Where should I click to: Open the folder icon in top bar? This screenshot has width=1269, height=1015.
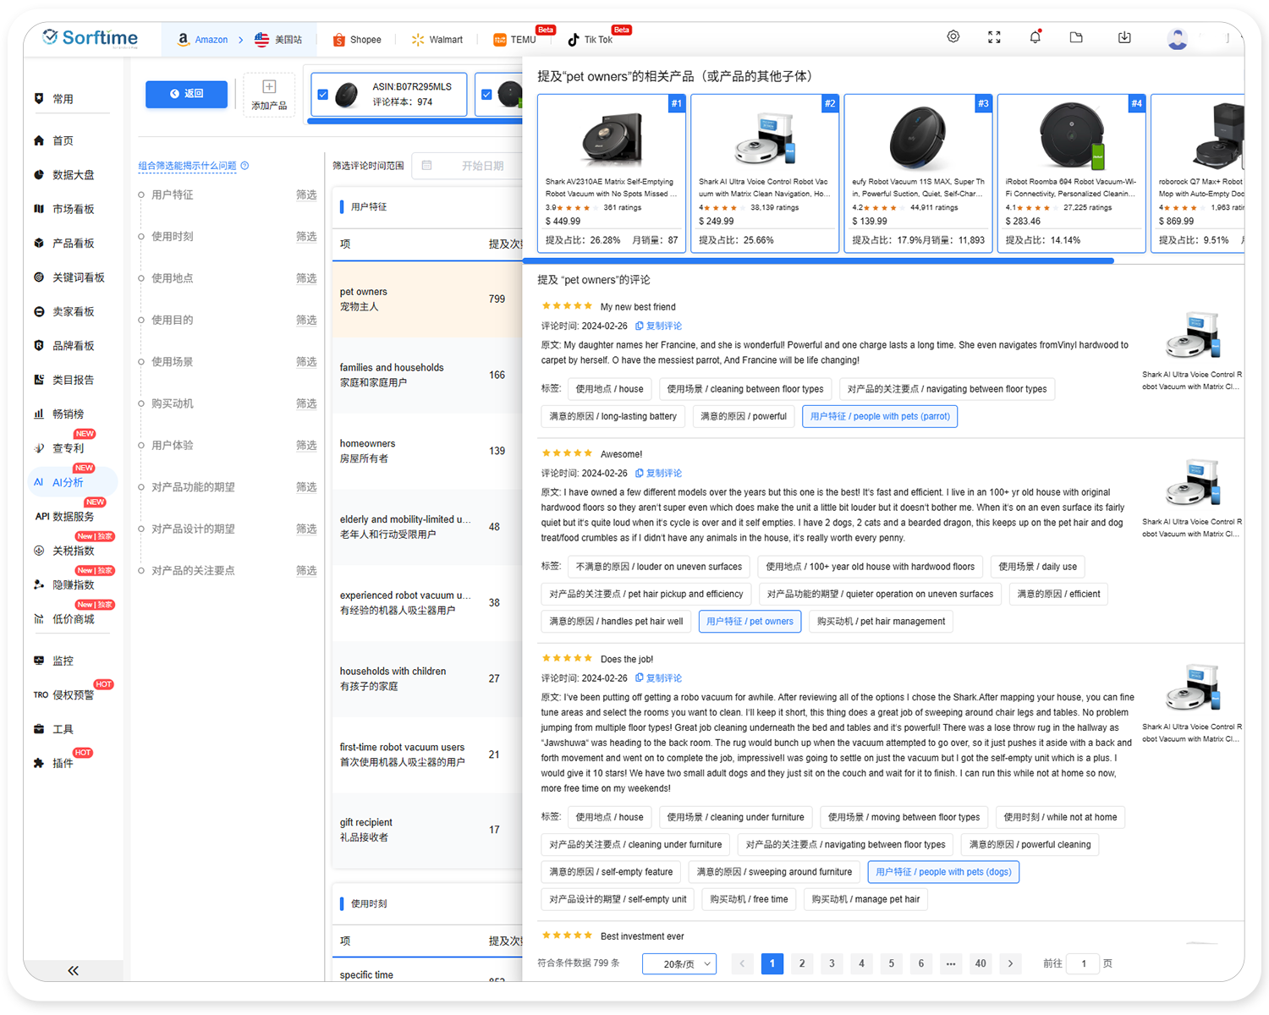(1076, 37)
